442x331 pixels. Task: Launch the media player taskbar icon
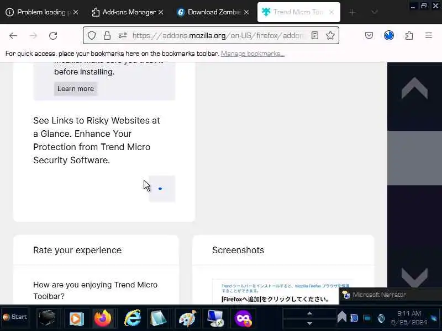(x=76, y=319)
